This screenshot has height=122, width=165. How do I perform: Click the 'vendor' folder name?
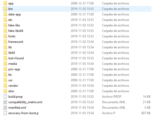point(13,86)
